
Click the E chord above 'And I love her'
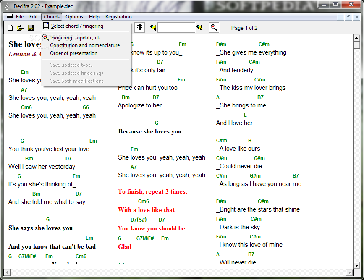[245, 115]
